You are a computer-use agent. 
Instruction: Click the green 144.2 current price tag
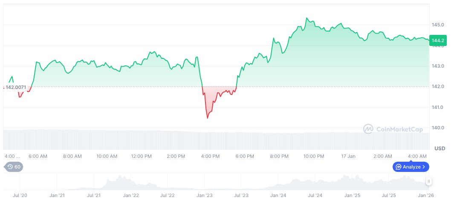[438, 40]
